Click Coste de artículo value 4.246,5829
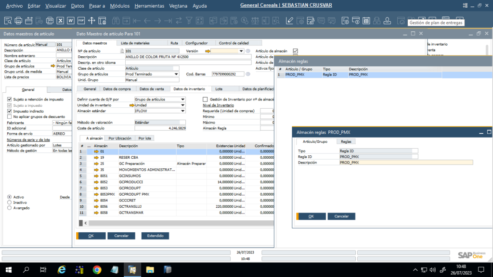The height and width of the screenshot is (277, 493). coord(160,128)
